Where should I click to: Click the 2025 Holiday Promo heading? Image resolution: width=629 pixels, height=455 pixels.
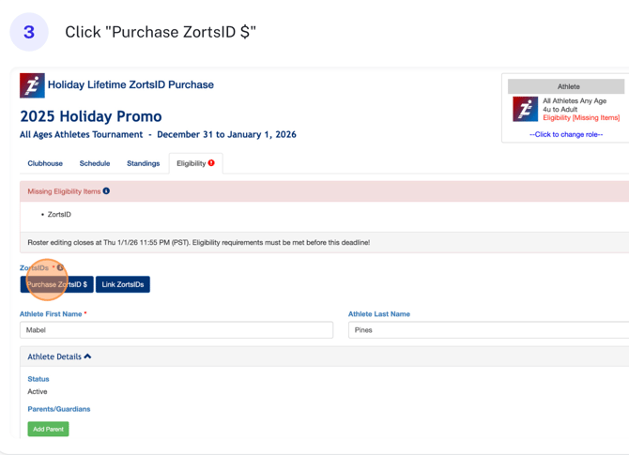coord(91,117)
